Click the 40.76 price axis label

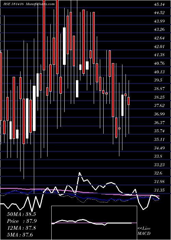point(159,63)
